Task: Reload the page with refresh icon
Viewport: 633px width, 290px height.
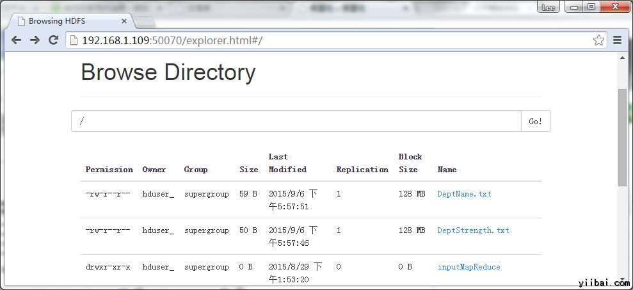Action: pyautogui.click(x=54, y=40)
